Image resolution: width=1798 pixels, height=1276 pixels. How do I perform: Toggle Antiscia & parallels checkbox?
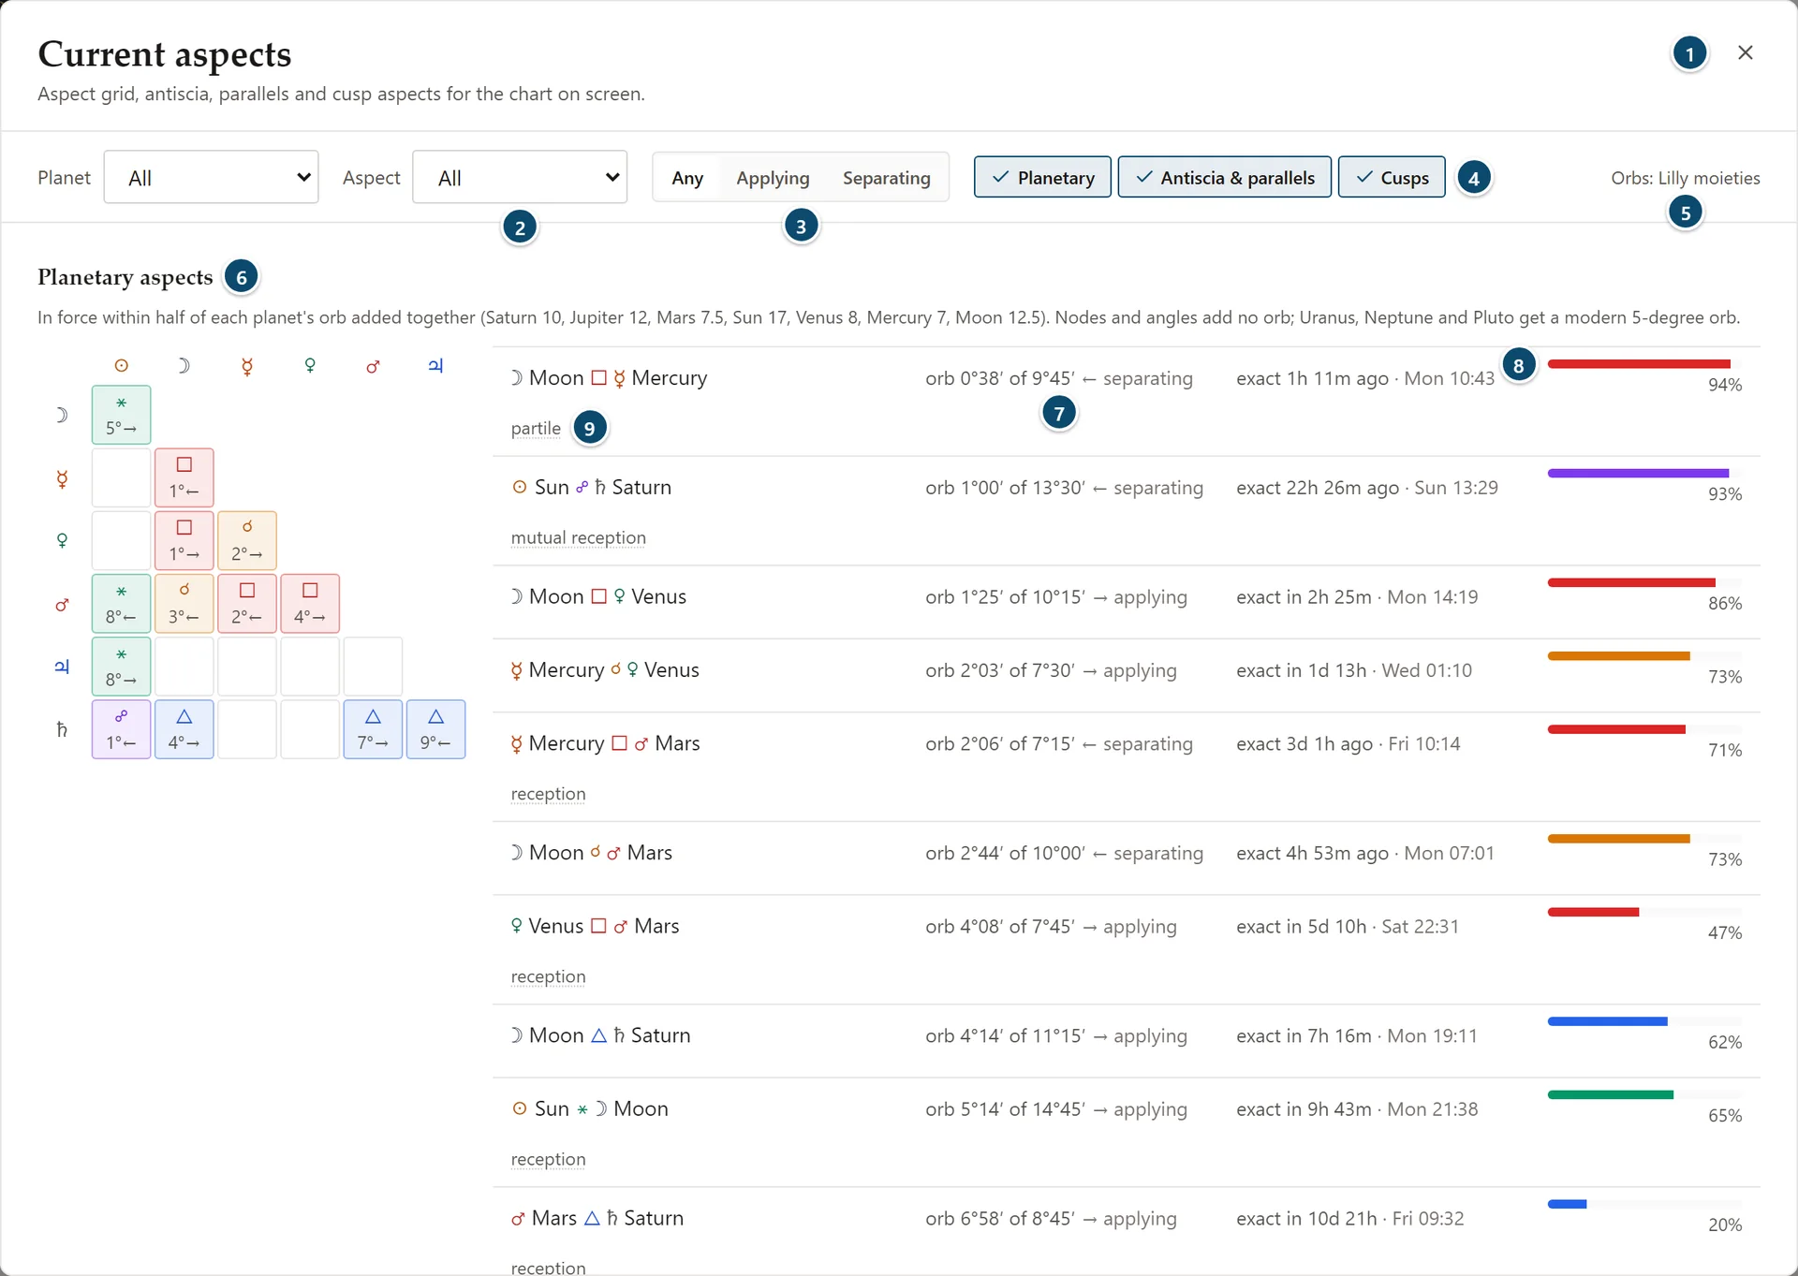click(1224, 177)
